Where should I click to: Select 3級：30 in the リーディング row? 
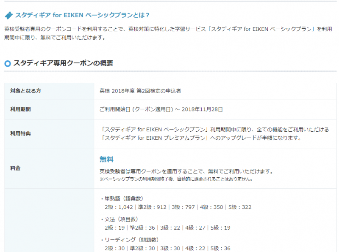170,249
